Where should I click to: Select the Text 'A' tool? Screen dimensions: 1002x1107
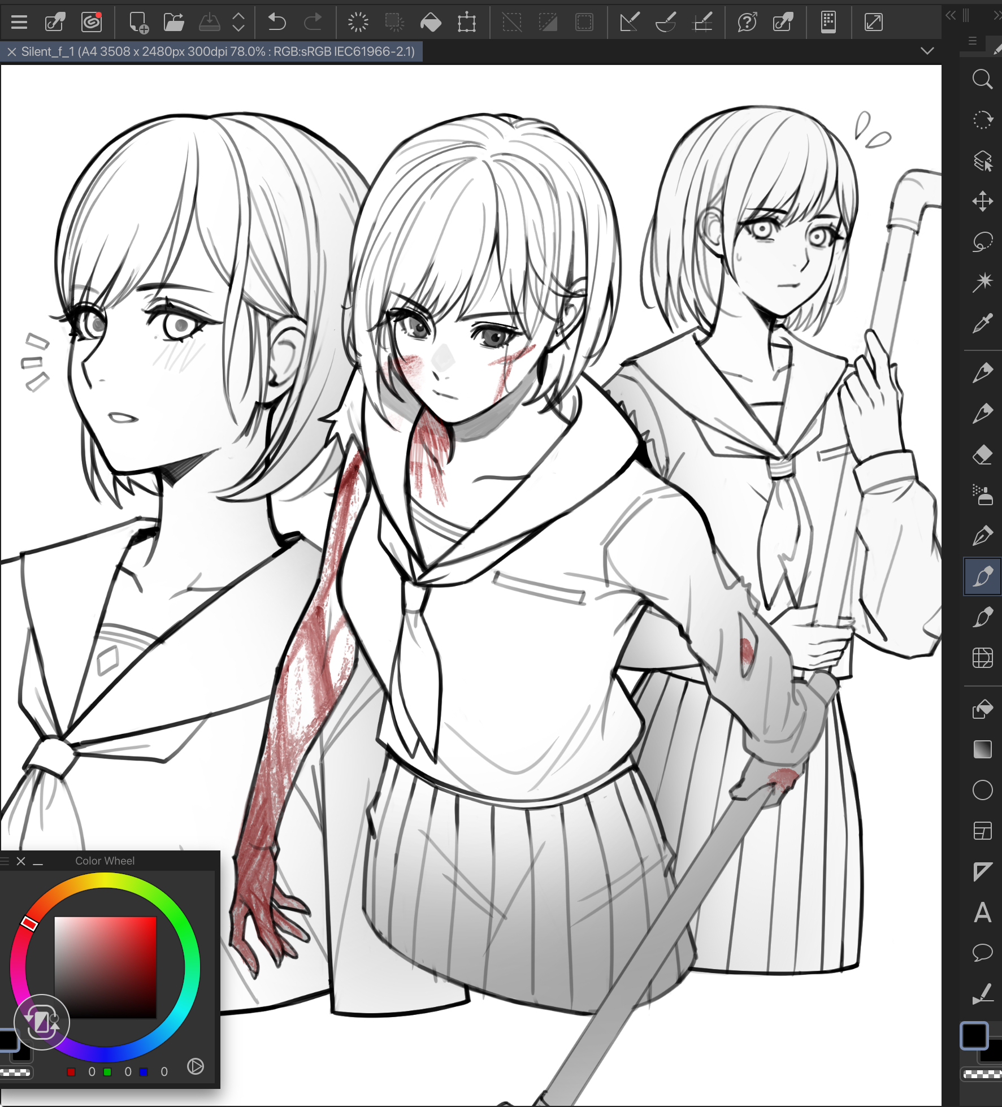(982, 913)
